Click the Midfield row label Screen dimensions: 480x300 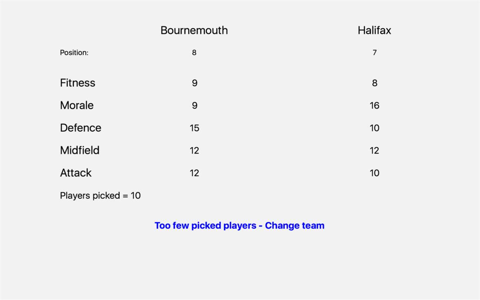point(80,150)
